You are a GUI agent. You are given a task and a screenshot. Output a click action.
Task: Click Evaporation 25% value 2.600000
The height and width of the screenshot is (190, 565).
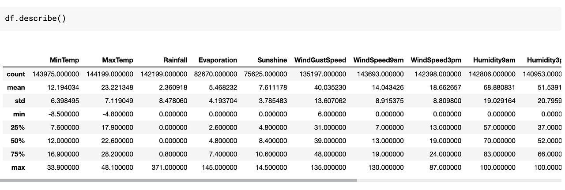224,127
